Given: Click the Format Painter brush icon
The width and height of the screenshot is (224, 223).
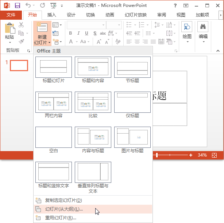Looking at the screenshot, I should (x=21, y=42).
